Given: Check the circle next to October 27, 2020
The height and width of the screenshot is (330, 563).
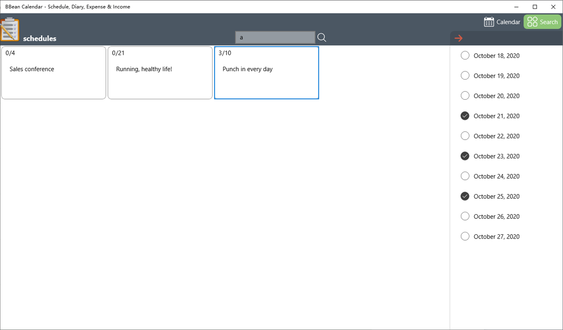Looking at the screenshot, I should [x=465, y=236].
